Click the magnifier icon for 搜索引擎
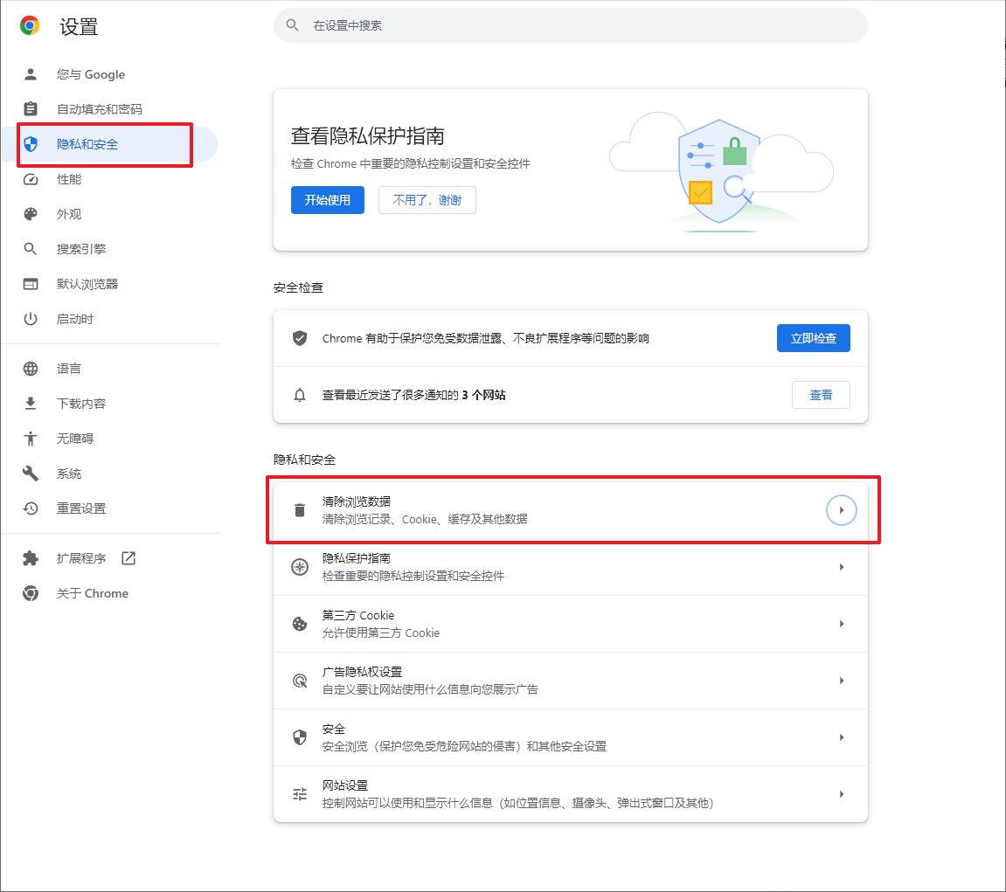Screen dimensions: 1006x892 [31, 249]
